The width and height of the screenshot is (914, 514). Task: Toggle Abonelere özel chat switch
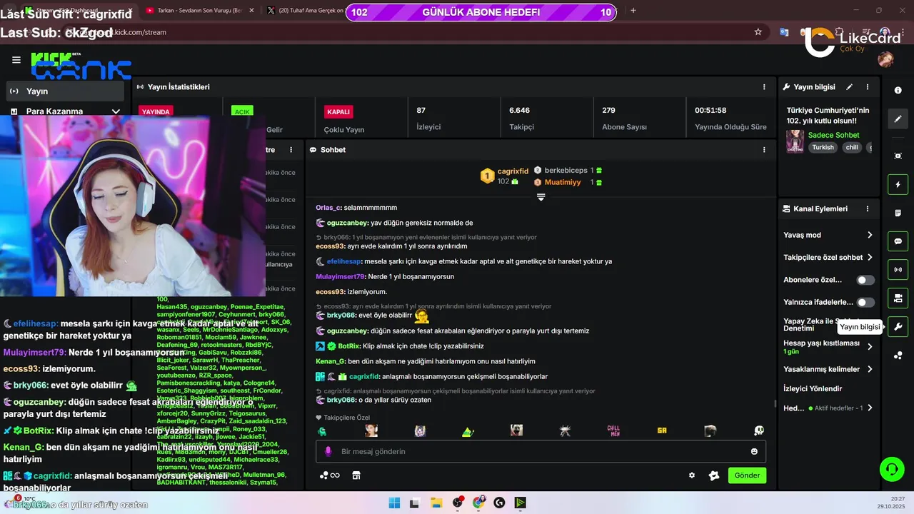(865, 280)
